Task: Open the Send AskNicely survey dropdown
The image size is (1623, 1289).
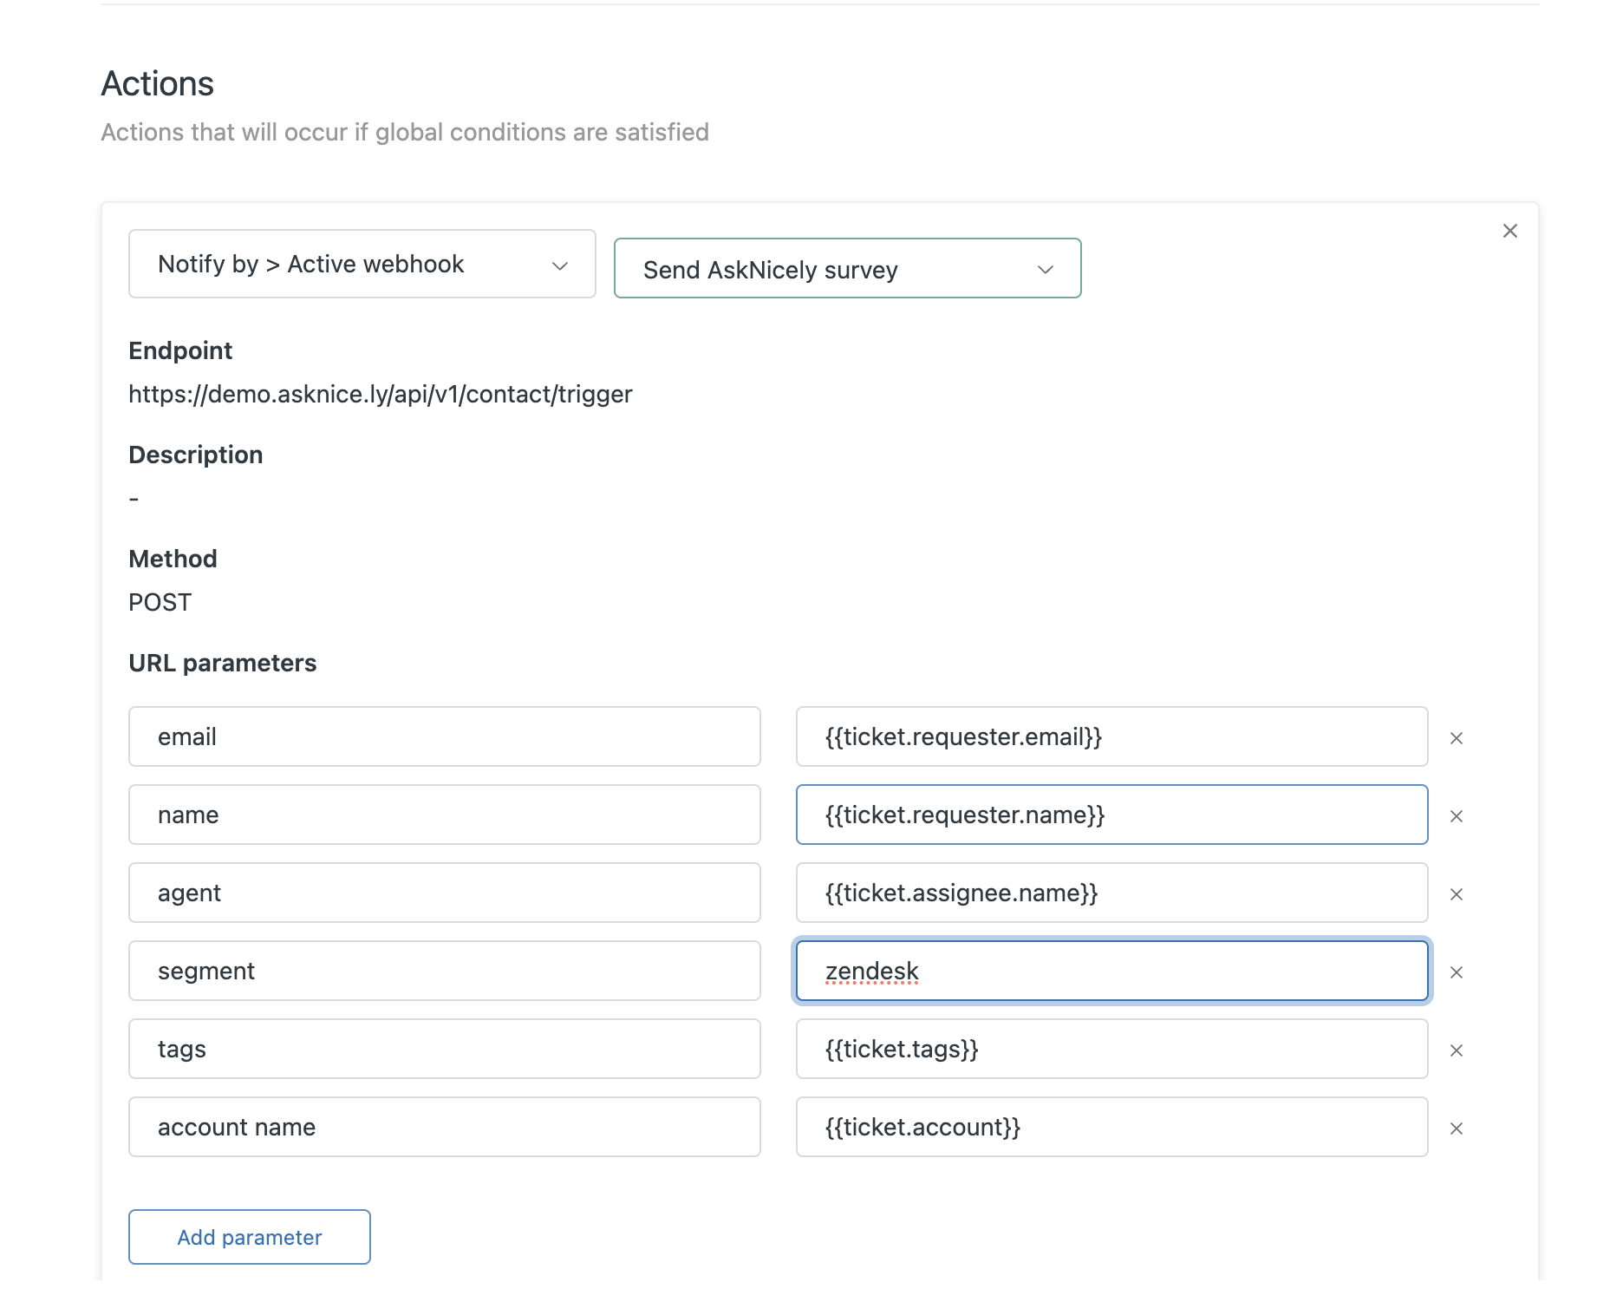Action: tap(847, 269)
